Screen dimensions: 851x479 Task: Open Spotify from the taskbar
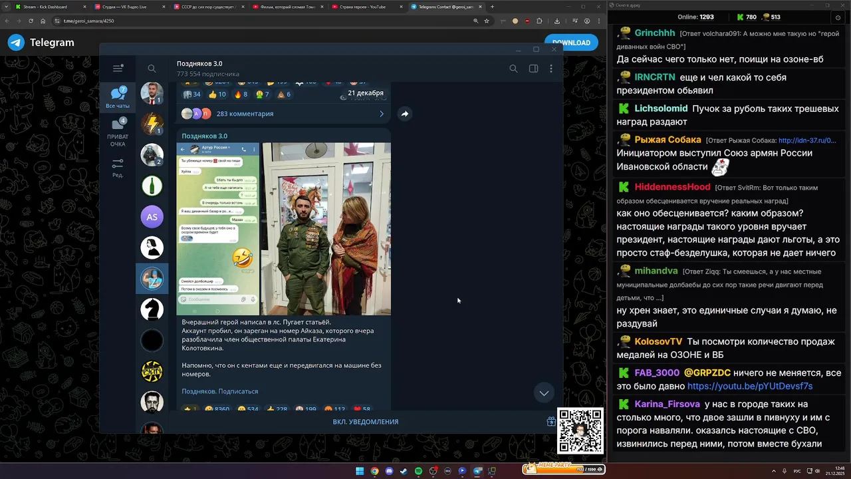(418, 471)
